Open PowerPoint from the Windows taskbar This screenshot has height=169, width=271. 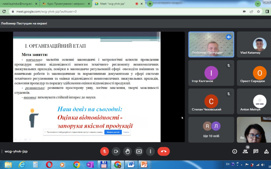coord(144,165)
